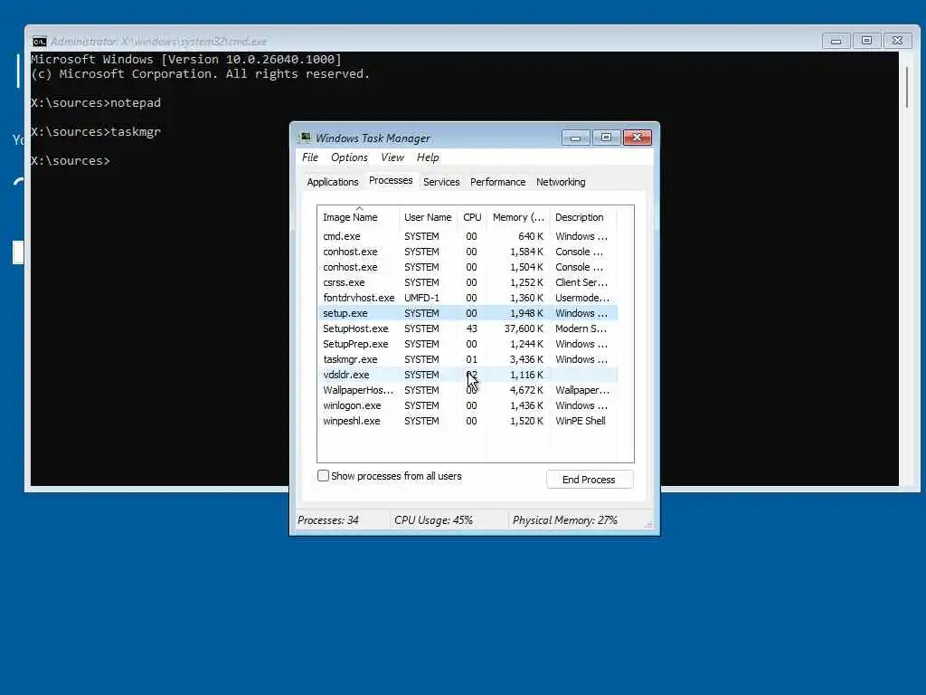Image resolution: width=926 pixels, height=695 pixels.
Task: Select the fontdrvhost.exe process
Action: (x=468, y=298)
